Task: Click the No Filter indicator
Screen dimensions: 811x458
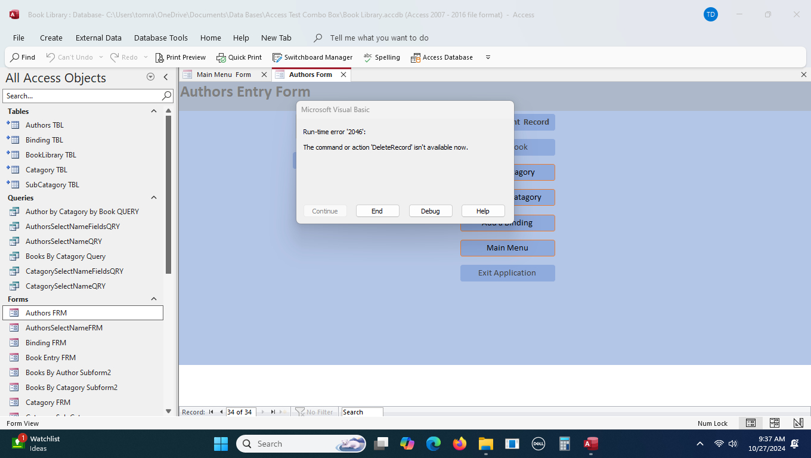Action: [x=314, y=412]
